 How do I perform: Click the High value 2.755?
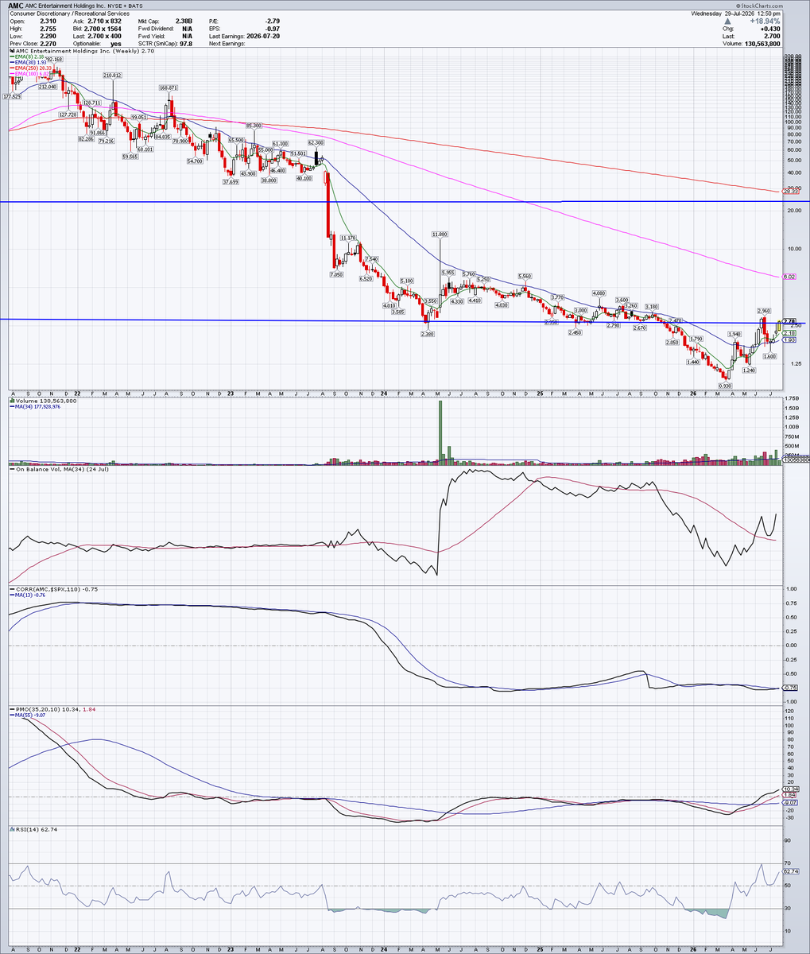tap(48, 30)
